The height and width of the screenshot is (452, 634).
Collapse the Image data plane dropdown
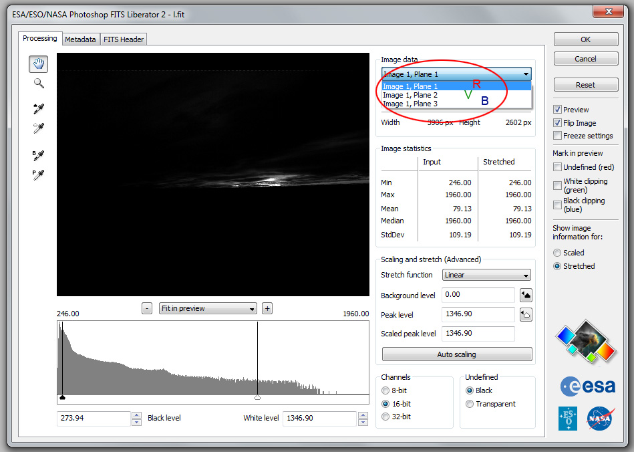click(x=456, y=74)
